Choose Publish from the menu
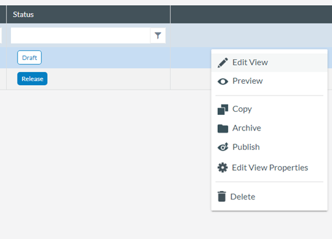This screenshot has width=332, height=239. pyautogui.click(x=269, y=147)
